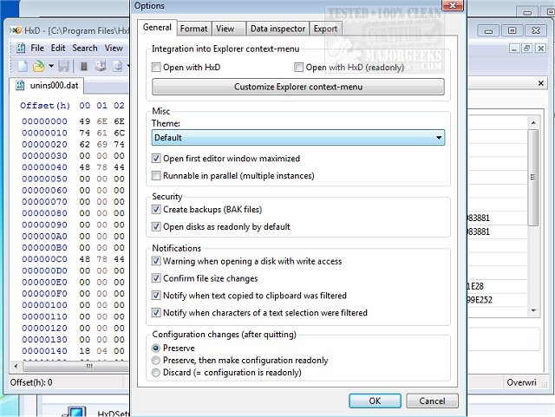This screenshot has width=555, height=417.
Task: Click the Open file folder icon in HxD toolbar
Action: click(38, 66)
